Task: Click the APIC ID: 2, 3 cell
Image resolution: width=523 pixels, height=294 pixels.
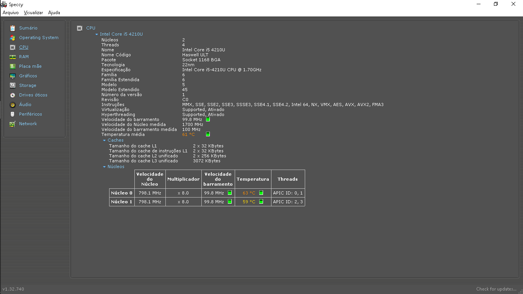Action: [x=288, y=202]
